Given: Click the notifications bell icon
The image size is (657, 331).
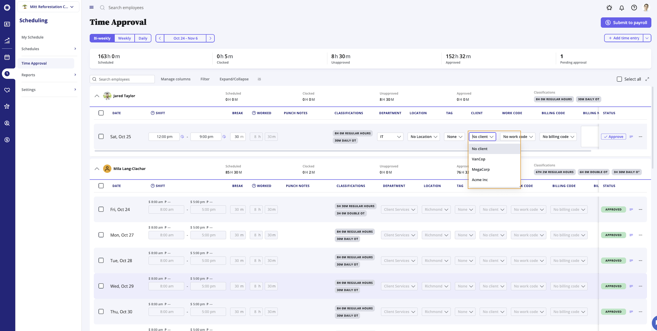Looking at the screenshot, I should 622,8.
